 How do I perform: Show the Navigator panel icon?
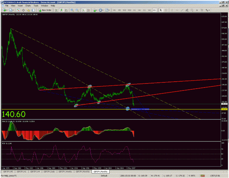point(28,10)
